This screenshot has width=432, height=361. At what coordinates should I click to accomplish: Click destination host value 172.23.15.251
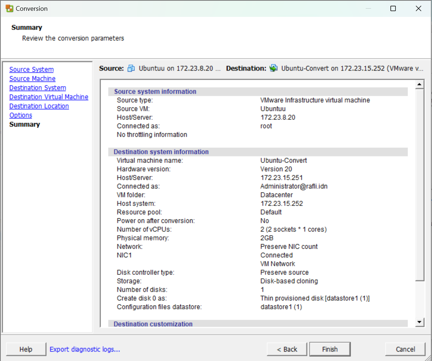[281, 178]
